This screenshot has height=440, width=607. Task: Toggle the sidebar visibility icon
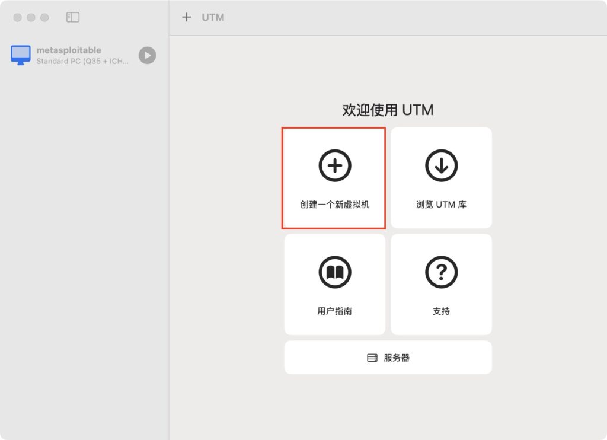[x=73, y=17]
